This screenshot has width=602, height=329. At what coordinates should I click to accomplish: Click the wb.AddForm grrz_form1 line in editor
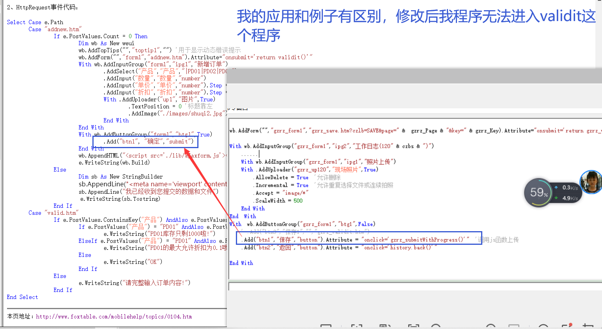point(415,131)
